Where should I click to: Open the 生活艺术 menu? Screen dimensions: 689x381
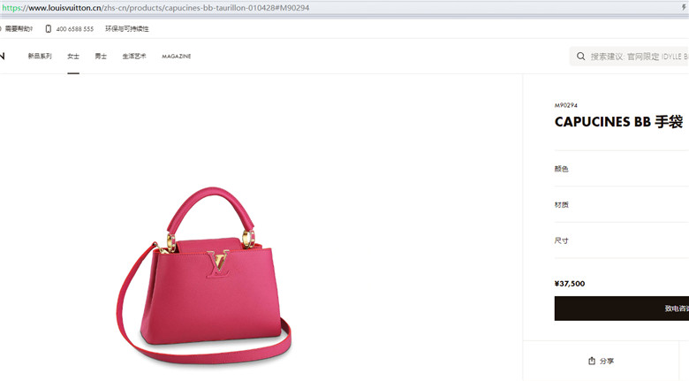point(134,56)
